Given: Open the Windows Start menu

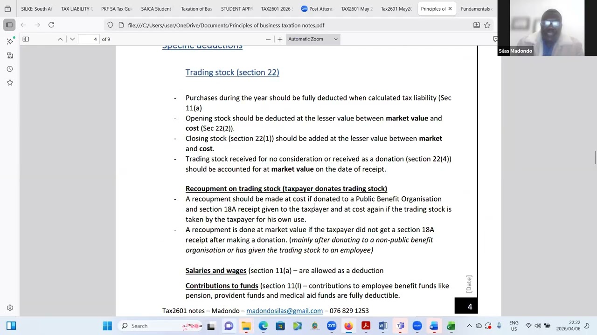Looking at the screenshot, I should 107,326.
